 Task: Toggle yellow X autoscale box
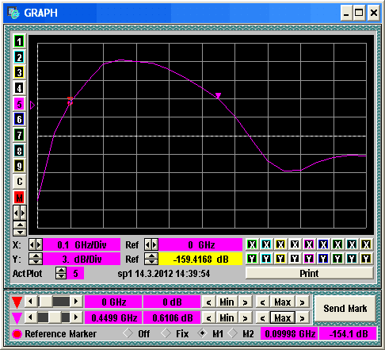(280, 244)
